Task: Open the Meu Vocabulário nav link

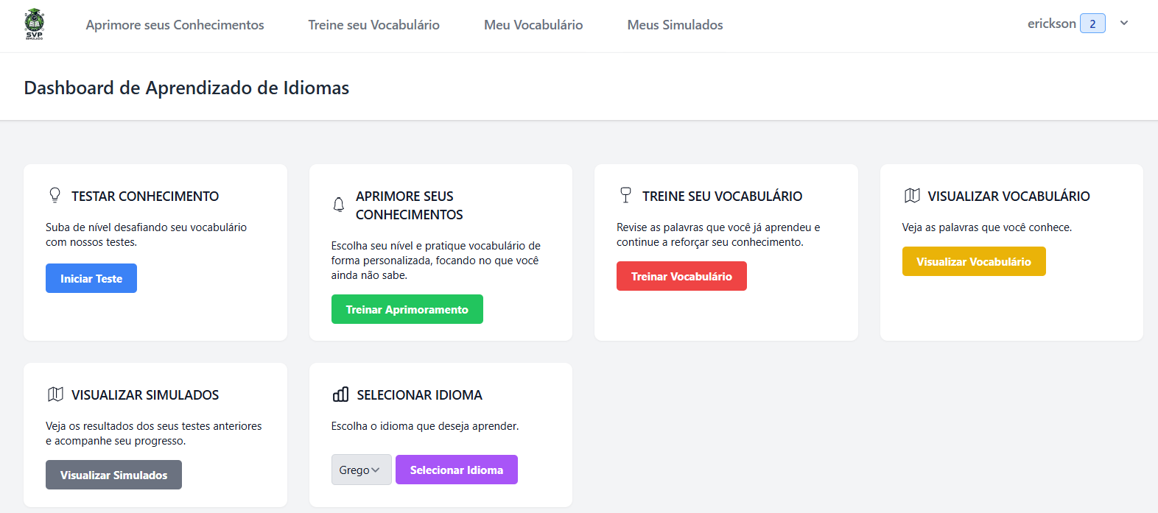Action: (533, 25)
